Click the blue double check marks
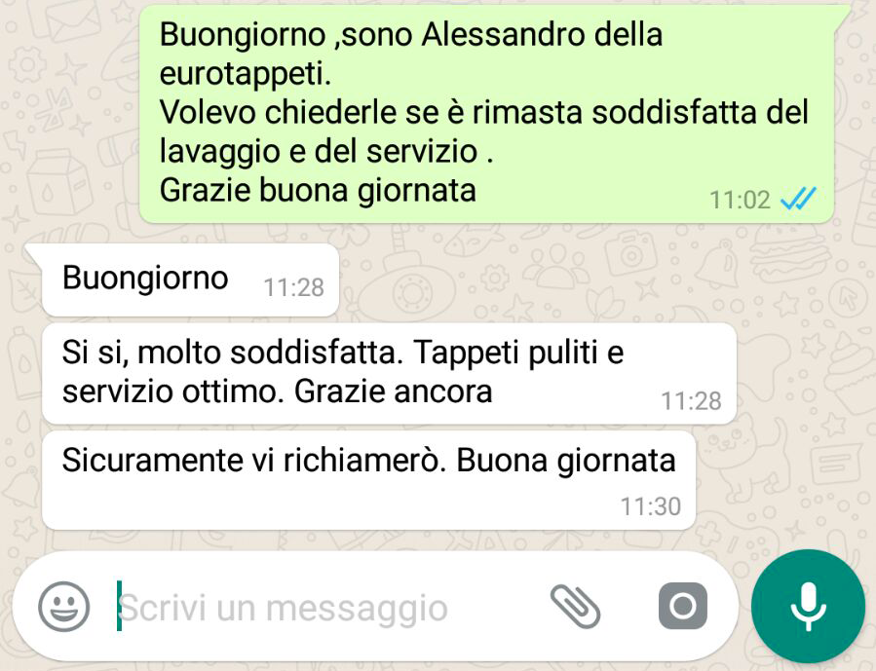 point(798,199)
